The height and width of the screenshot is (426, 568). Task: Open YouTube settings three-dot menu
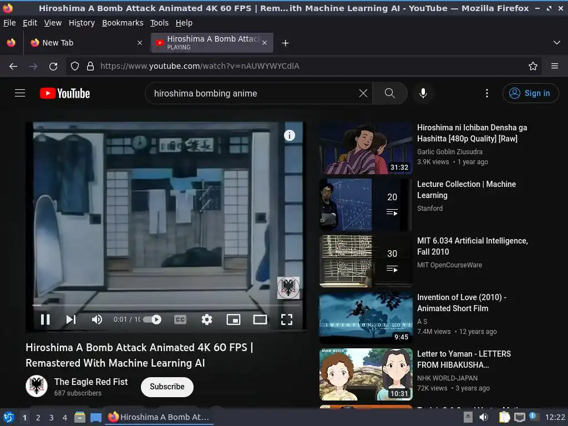[x=487, y=93]
